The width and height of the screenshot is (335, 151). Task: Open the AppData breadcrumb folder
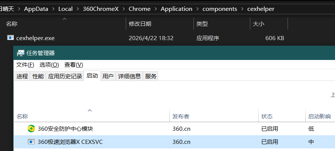36,9
